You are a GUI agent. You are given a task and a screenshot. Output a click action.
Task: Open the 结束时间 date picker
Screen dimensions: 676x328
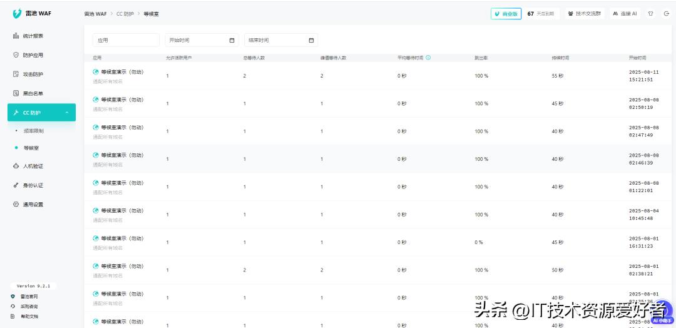[x=280, y=40]
